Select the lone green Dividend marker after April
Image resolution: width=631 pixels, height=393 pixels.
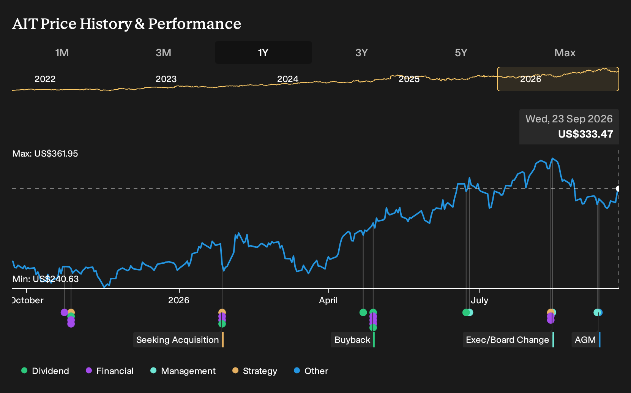point(363,312)
